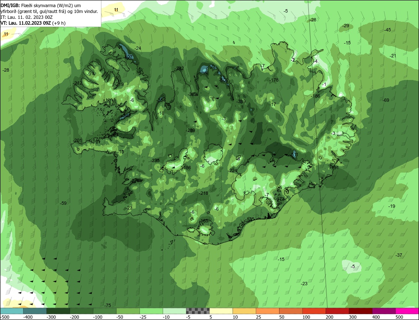Image resolution: width=419 pixels, height=320 pixels.
Task: Click the -17 map value
Action: coord(273,104)
